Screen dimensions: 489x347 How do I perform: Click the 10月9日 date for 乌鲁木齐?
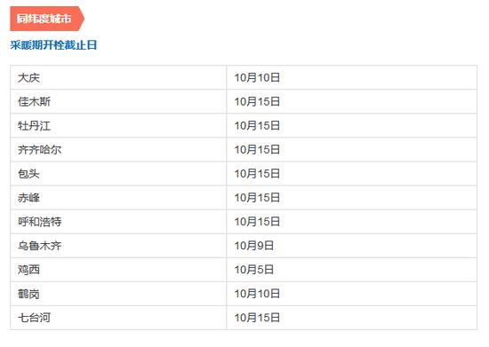pyautogui.click(x=254, y=246)
